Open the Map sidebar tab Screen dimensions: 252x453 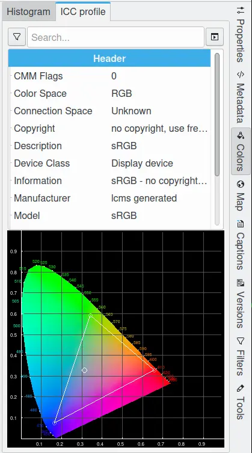tap(241, 196)
